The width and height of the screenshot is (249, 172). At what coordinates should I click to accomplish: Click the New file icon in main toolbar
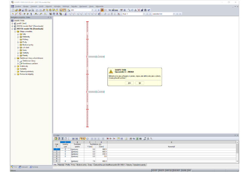click(13, 10)
